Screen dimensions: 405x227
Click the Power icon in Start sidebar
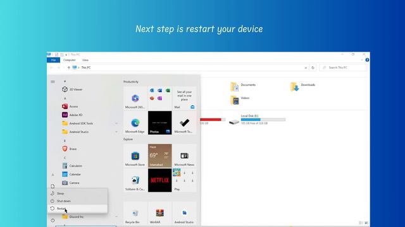click(x=53, y=220)
